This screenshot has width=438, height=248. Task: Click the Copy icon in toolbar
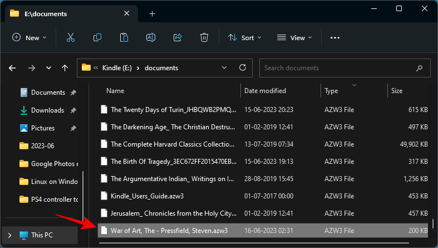coord(97,37)
